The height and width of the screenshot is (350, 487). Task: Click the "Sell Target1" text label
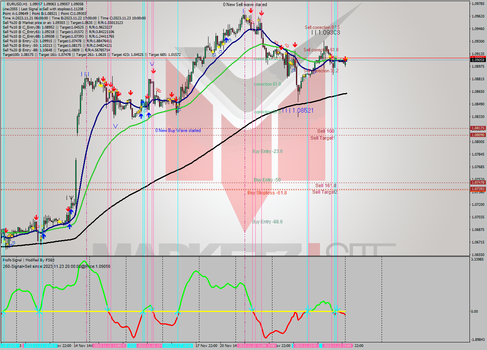point(322,138)
